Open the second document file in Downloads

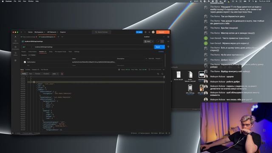(x=190, y=76)
